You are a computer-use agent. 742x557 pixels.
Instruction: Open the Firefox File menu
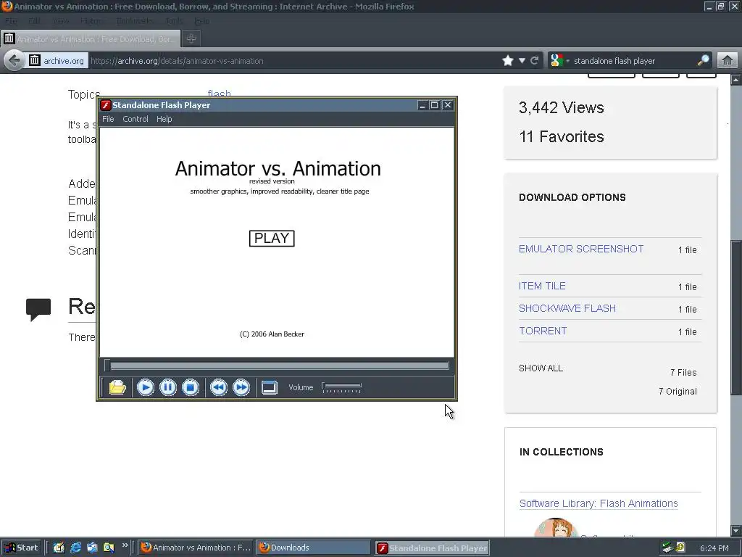coord(11,21)
